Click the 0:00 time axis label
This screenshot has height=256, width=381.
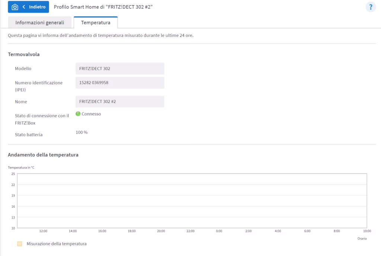[x=219, y=231]
